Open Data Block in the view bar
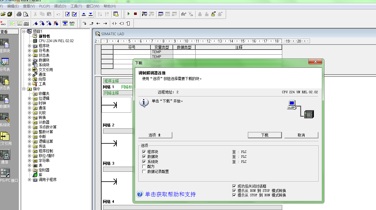 [x=4, y=101]
